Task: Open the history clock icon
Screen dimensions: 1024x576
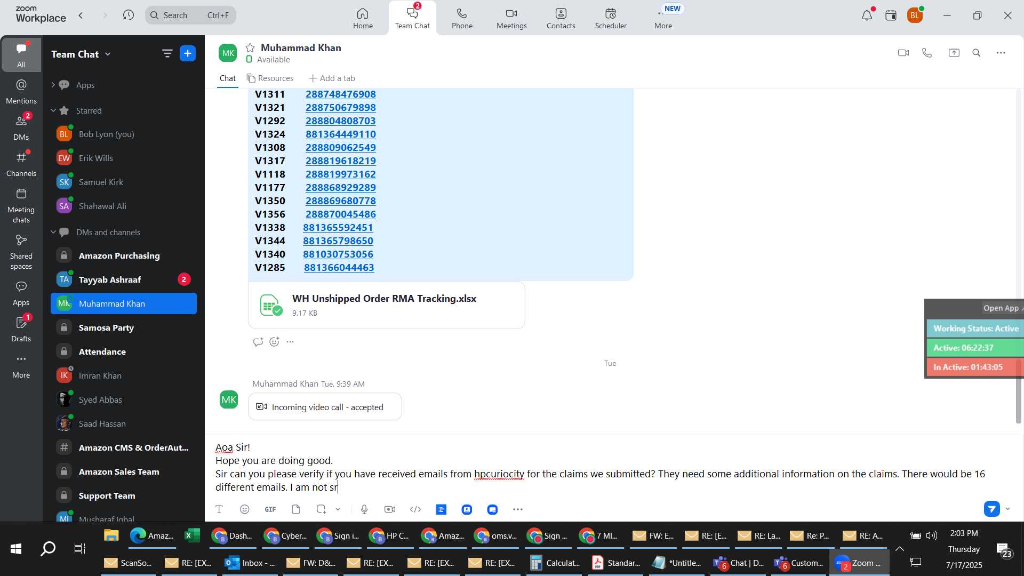Action: tap(128, 15)
